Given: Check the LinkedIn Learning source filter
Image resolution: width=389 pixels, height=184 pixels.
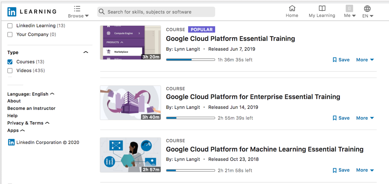Looking at the screenshot, I should point(10,26).
